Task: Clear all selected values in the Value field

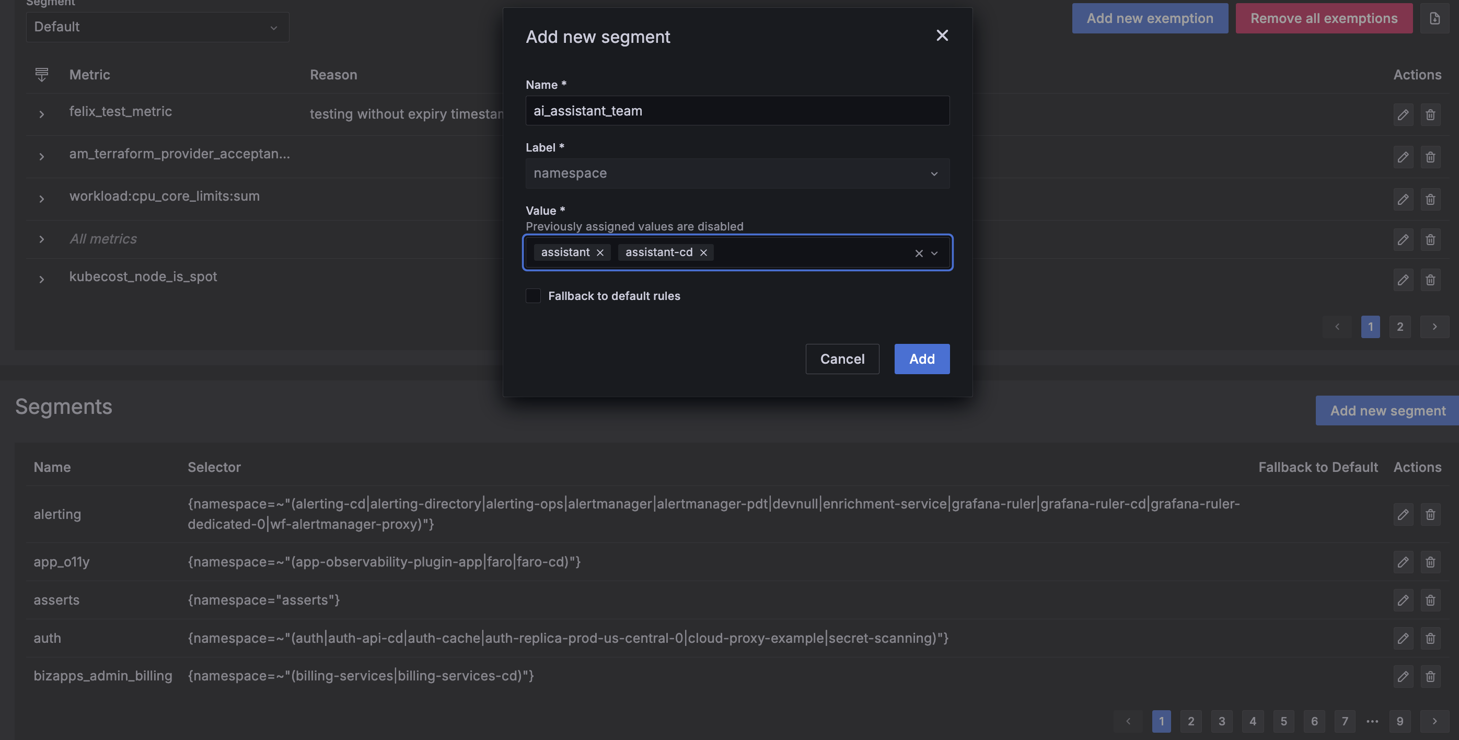Action: [x=918, y=253]
